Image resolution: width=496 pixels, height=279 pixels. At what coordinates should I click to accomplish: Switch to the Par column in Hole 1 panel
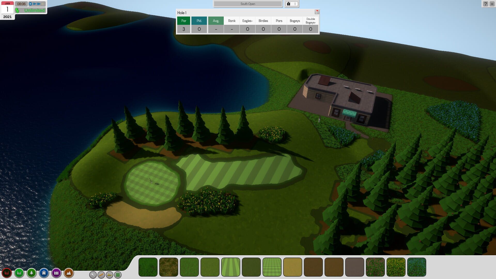click(184, 21)
